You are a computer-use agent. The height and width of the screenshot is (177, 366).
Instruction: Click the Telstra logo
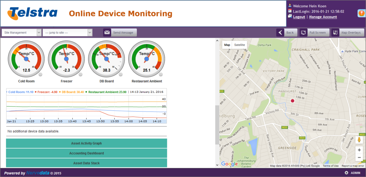(33, 14)
